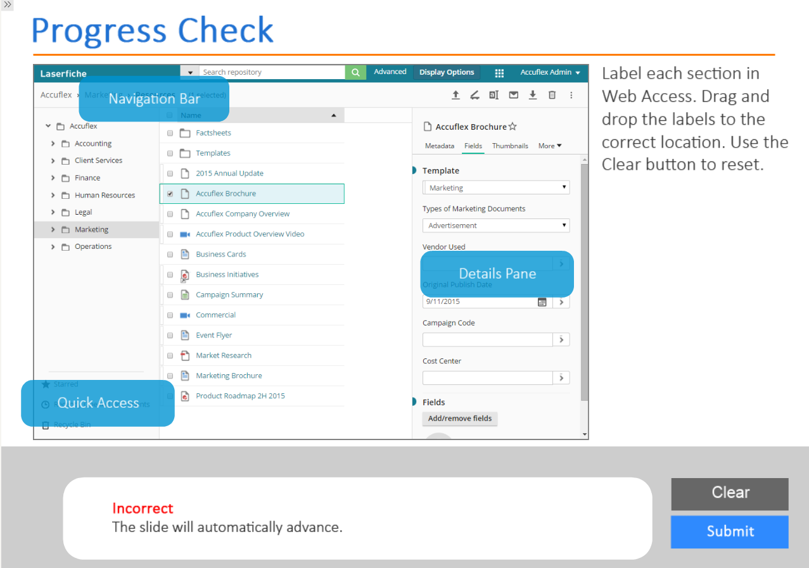
Task: Check the select-all checkbox in Name header
Action: click(x=169, y=115)
